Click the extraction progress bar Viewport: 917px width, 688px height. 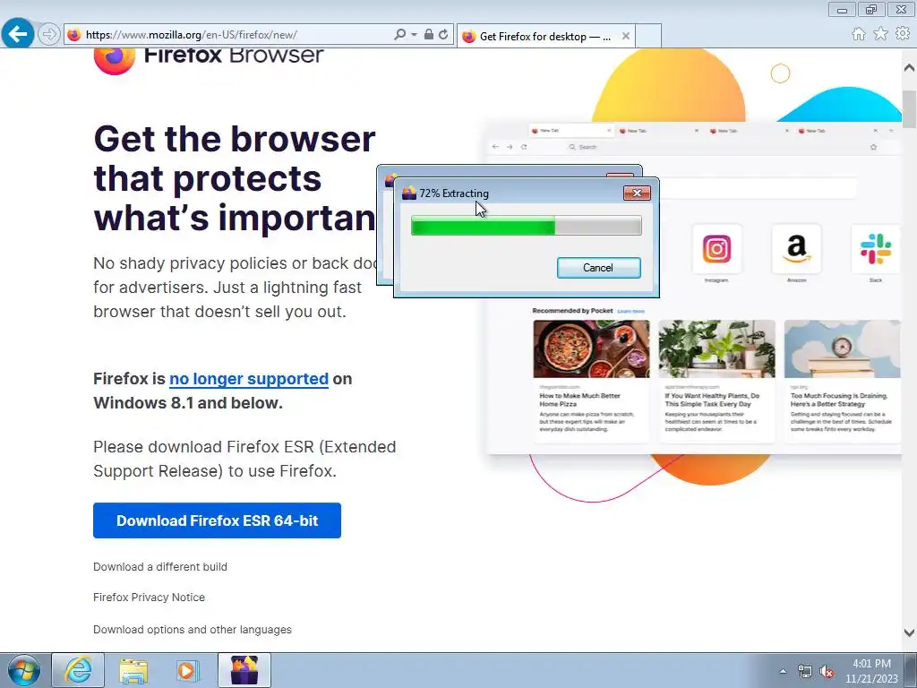(x=527, y=226)
